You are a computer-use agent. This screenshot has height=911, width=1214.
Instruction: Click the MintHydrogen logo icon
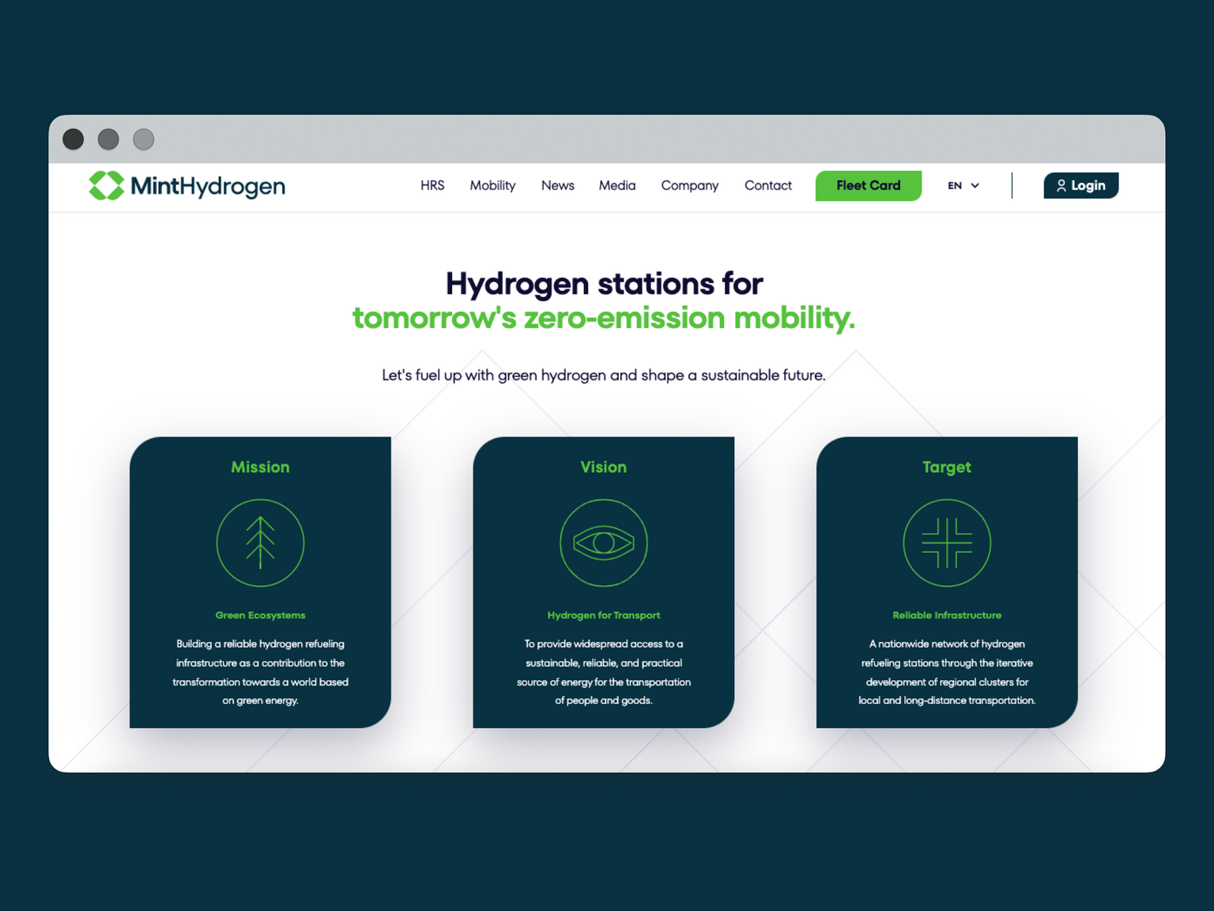pos(107,186)
